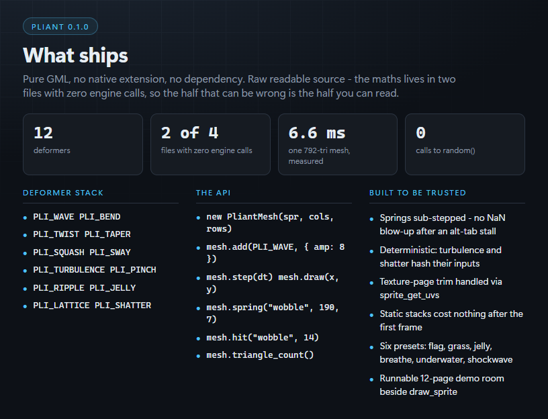Select the PLI_LATTICE PLI_SHATTER entry
The image size is (548, 419).
coord(92,306)
